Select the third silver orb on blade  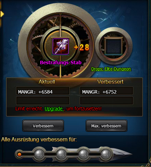(x=61, y=154)
